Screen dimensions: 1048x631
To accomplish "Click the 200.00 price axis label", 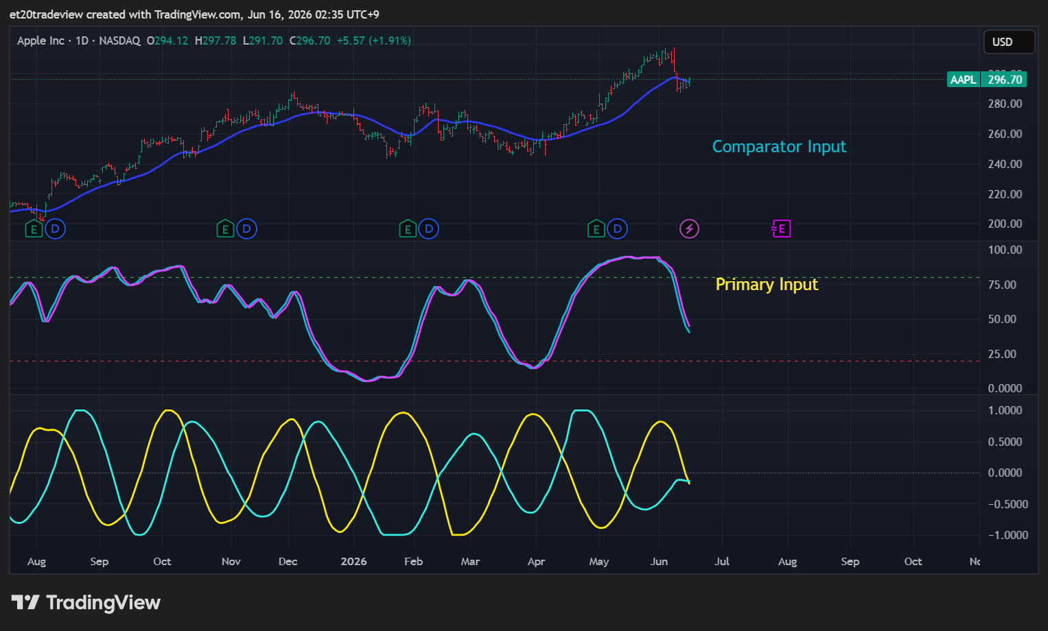I will coord(1005,224).
